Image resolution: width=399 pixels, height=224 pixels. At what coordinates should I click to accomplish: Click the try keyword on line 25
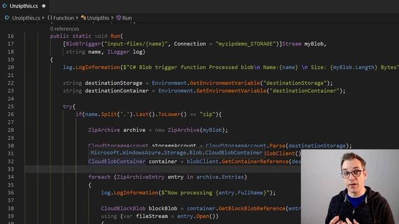[x=67, y=106]
